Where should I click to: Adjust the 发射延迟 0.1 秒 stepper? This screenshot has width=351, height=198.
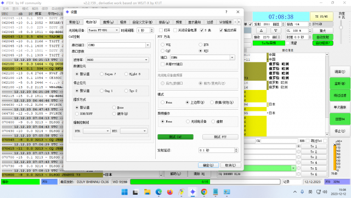pyautogui.click(x=236, y=150)
